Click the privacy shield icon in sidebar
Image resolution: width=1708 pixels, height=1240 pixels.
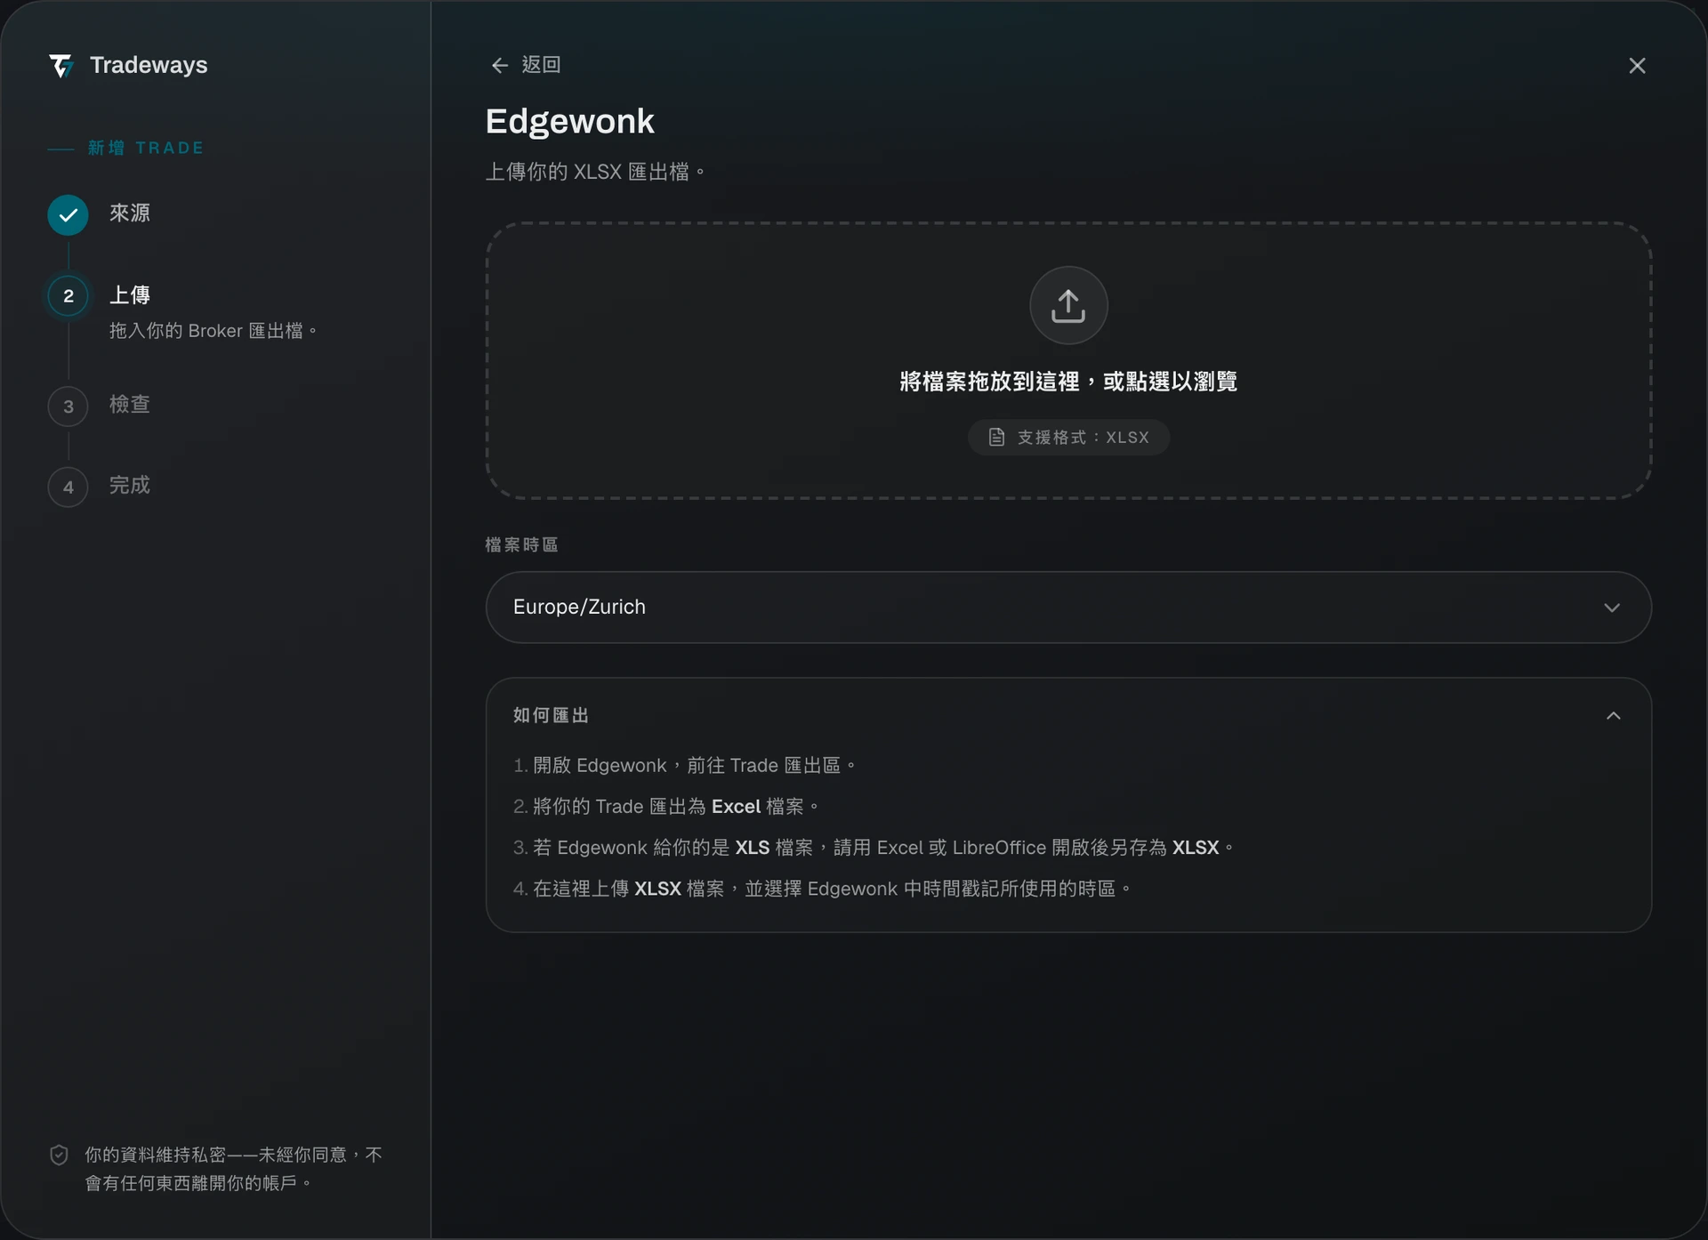coord(59,1155)
